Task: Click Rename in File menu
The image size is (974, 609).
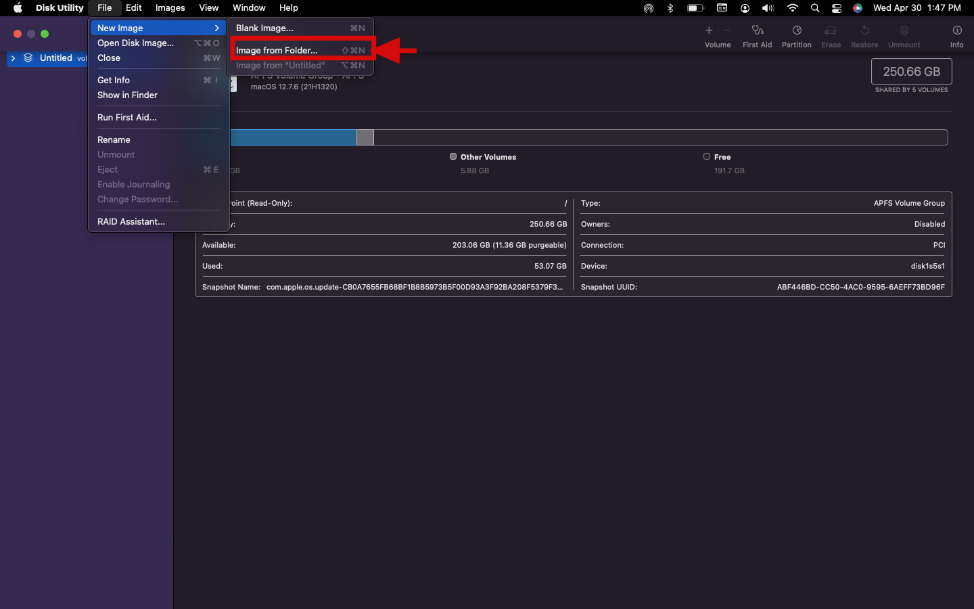Action: click(158, 139)
